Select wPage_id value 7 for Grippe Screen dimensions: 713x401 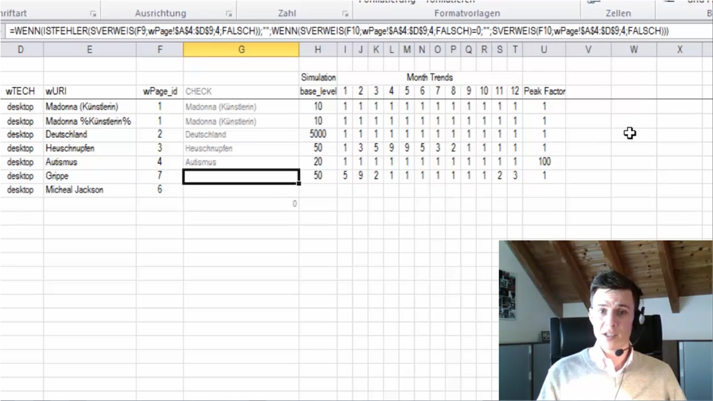(x=160, y=176)
